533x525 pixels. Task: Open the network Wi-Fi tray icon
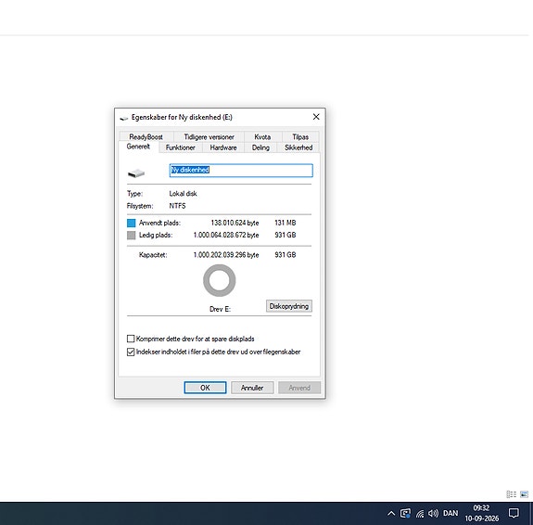(420, 514)
